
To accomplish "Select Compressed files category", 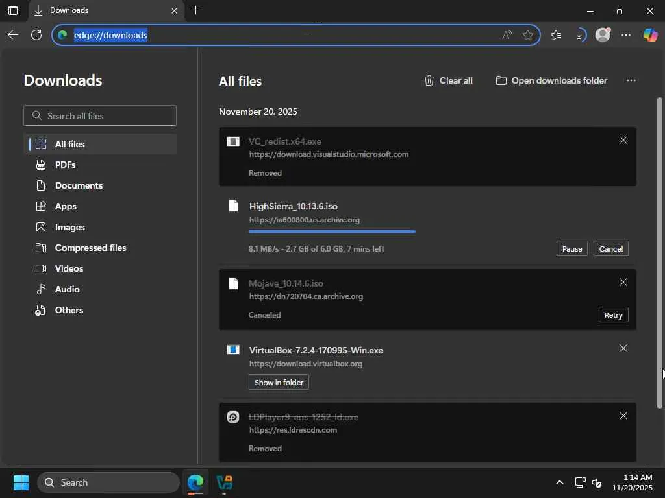I will point(90,248).
